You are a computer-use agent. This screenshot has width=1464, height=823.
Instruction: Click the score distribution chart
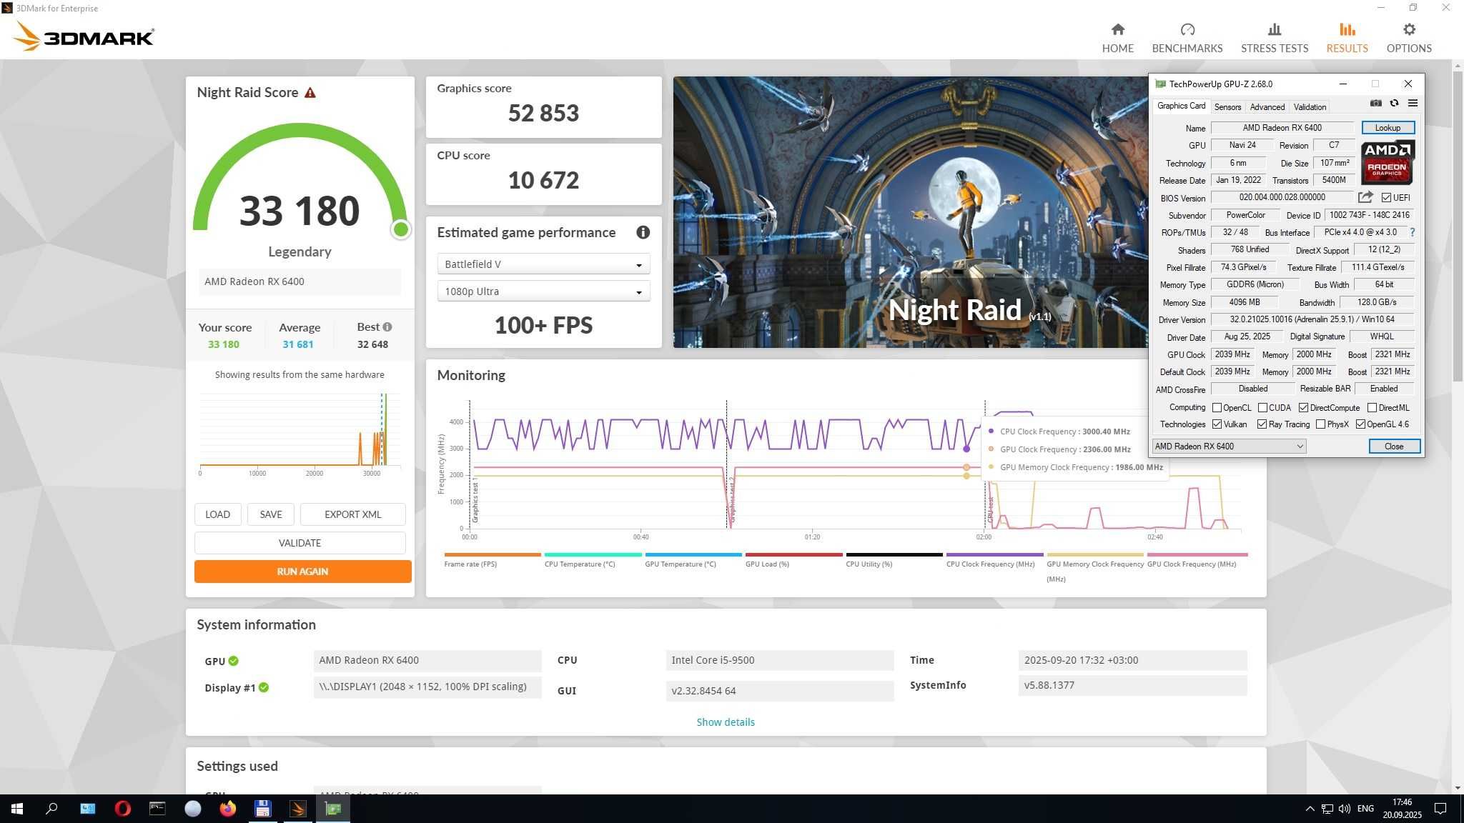point(300,434)
